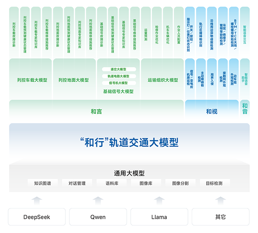Select the 对话管理 tag
Screen dimensions: 258x233
(77, 183)
